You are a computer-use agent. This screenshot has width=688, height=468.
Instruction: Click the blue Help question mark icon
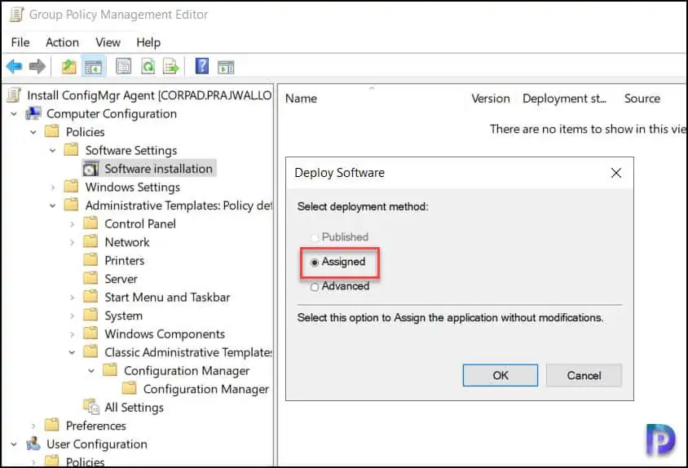202,67
